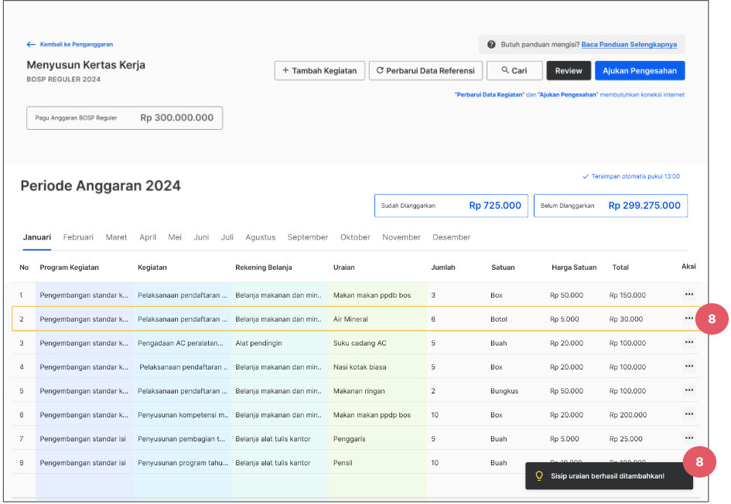Screen dimensions: 731x504
Task: Click the Rp 25.000 total cell
Action: [x=626, y=439]
